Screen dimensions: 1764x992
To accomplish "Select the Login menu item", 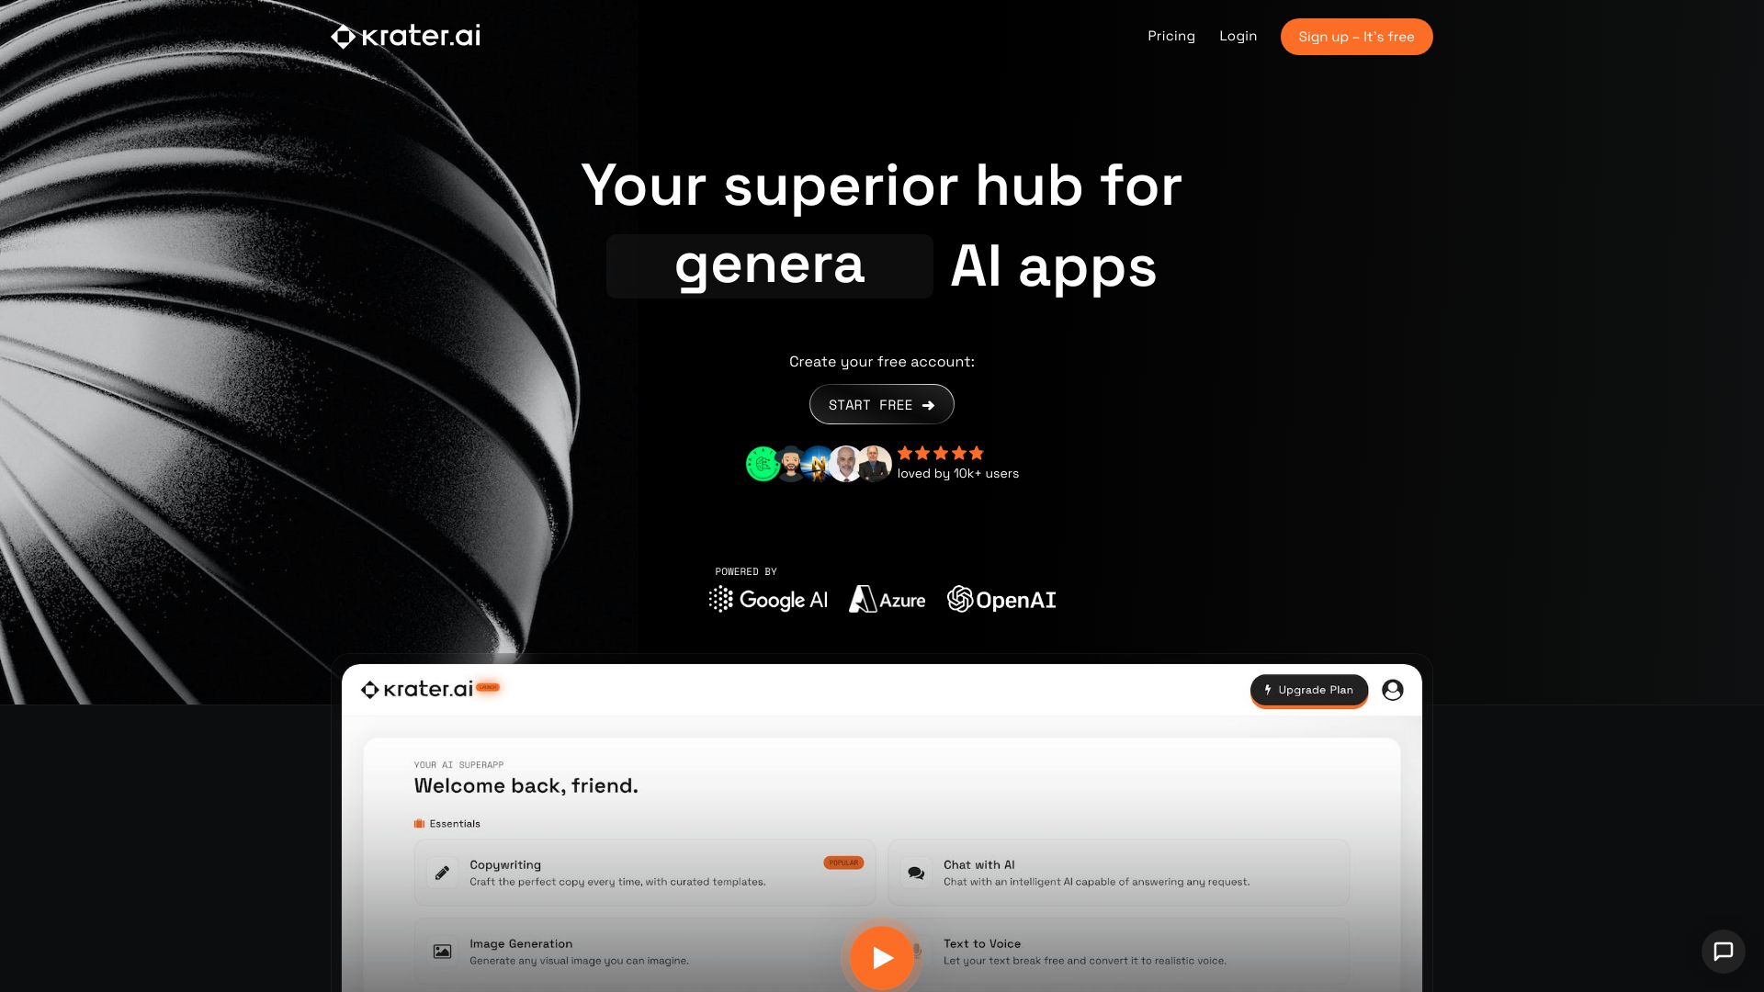I will (x=1237, y=37).
